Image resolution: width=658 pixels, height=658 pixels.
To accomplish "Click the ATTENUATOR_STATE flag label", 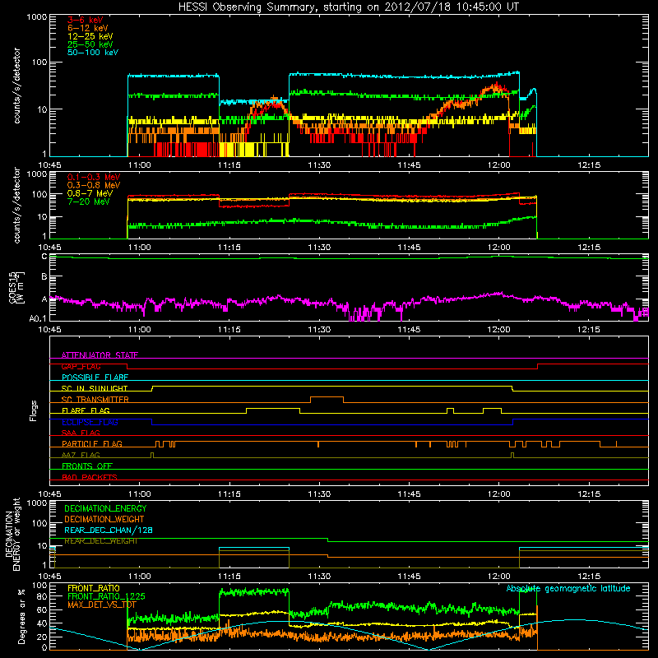I will 100,355.
